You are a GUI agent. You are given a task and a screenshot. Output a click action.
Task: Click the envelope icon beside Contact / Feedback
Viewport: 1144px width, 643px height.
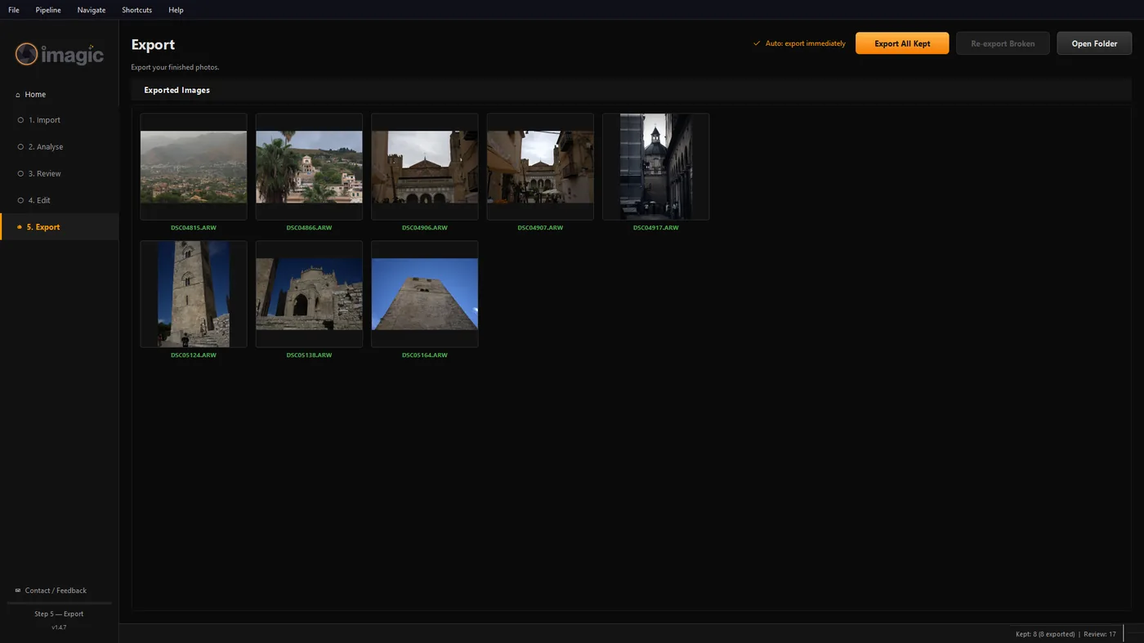[18, 591]
